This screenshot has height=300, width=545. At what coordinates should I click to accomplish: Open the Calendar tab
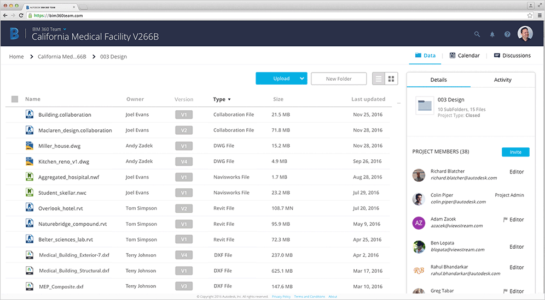coord(465,56)
